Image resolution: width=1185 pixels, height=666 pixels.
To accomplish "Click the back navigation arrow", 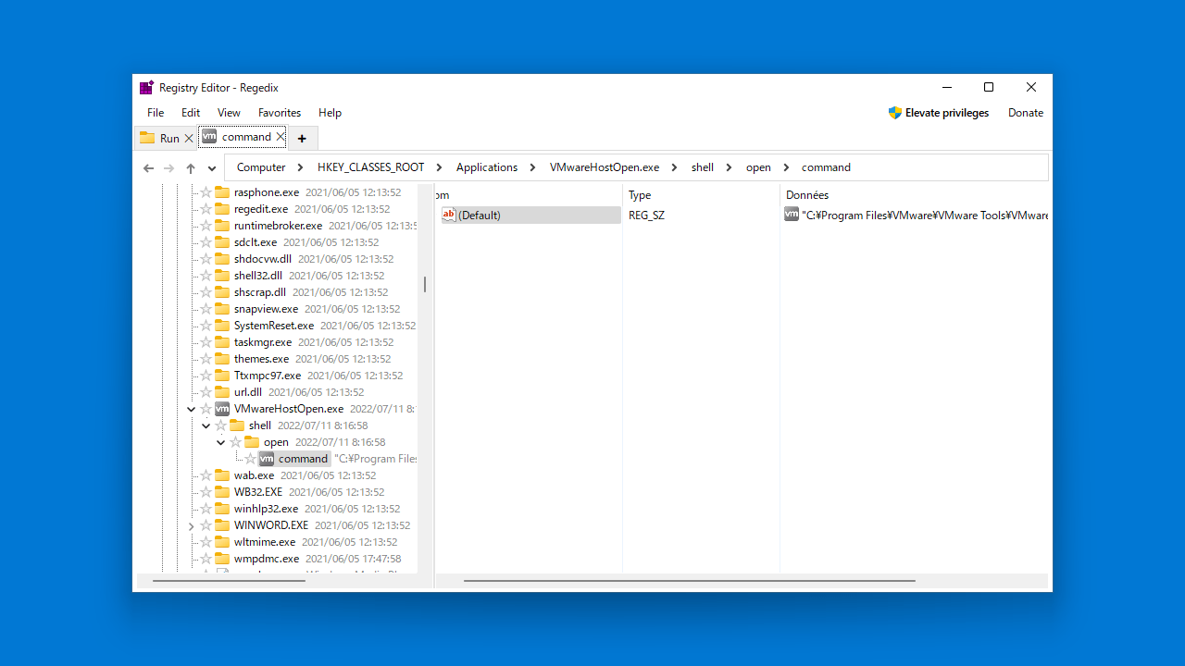I will click(x=148, y=168).
